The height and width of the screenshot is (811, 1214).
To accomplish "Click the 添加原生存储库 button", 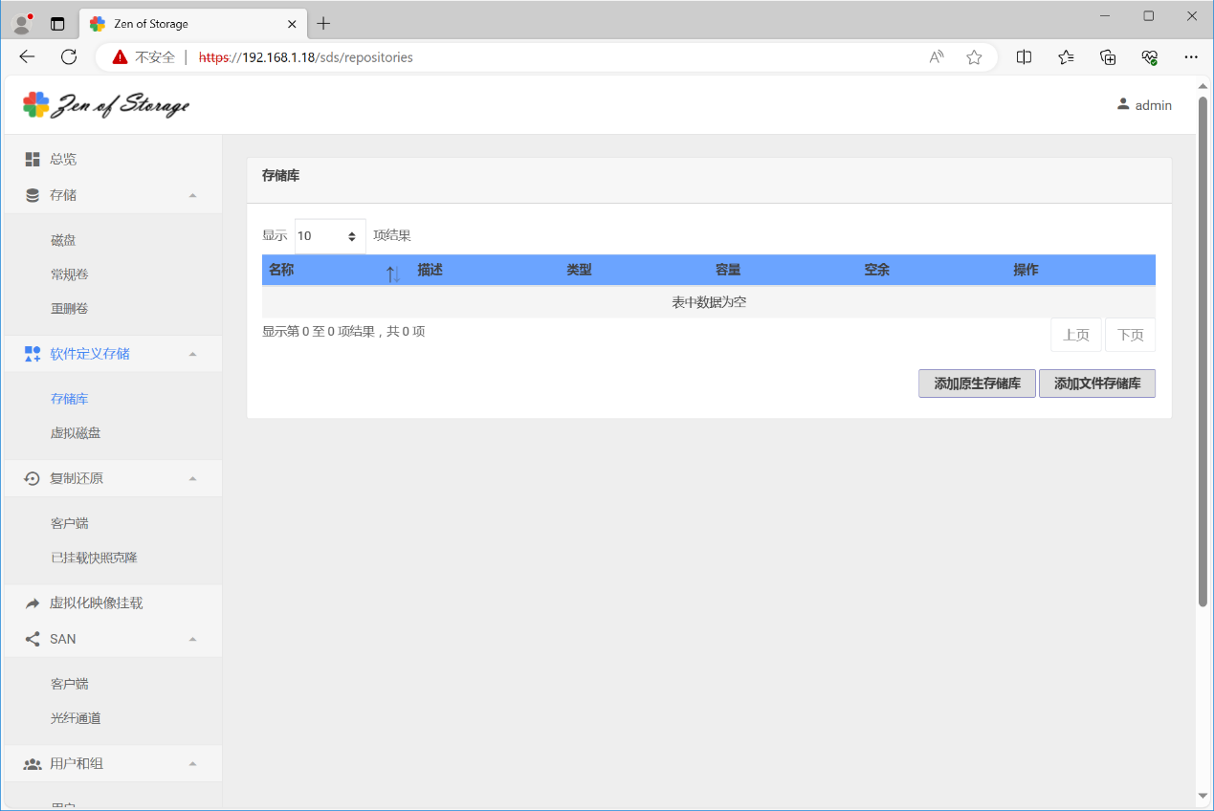I will (x=977, y=384).
